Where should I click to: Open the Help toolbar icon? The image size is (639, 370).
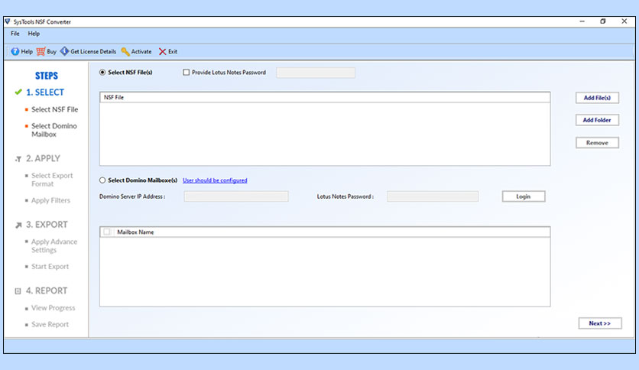tap(15, 51)
